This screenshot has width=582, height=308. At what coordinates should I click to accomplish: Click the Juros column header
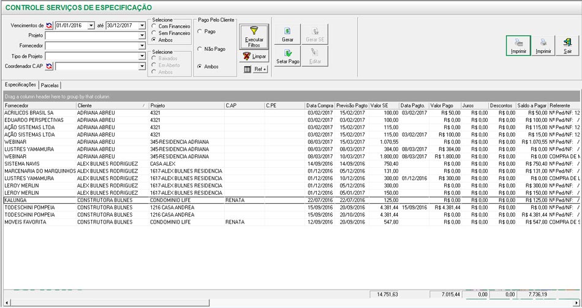[475, 106]
